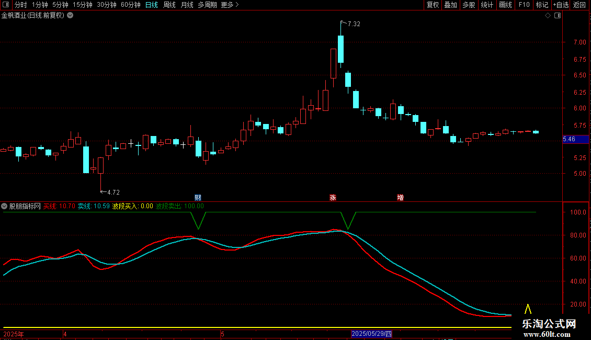
Task: Open indicator dropdown beside 股朋指标网
Action: click(4, 206)
